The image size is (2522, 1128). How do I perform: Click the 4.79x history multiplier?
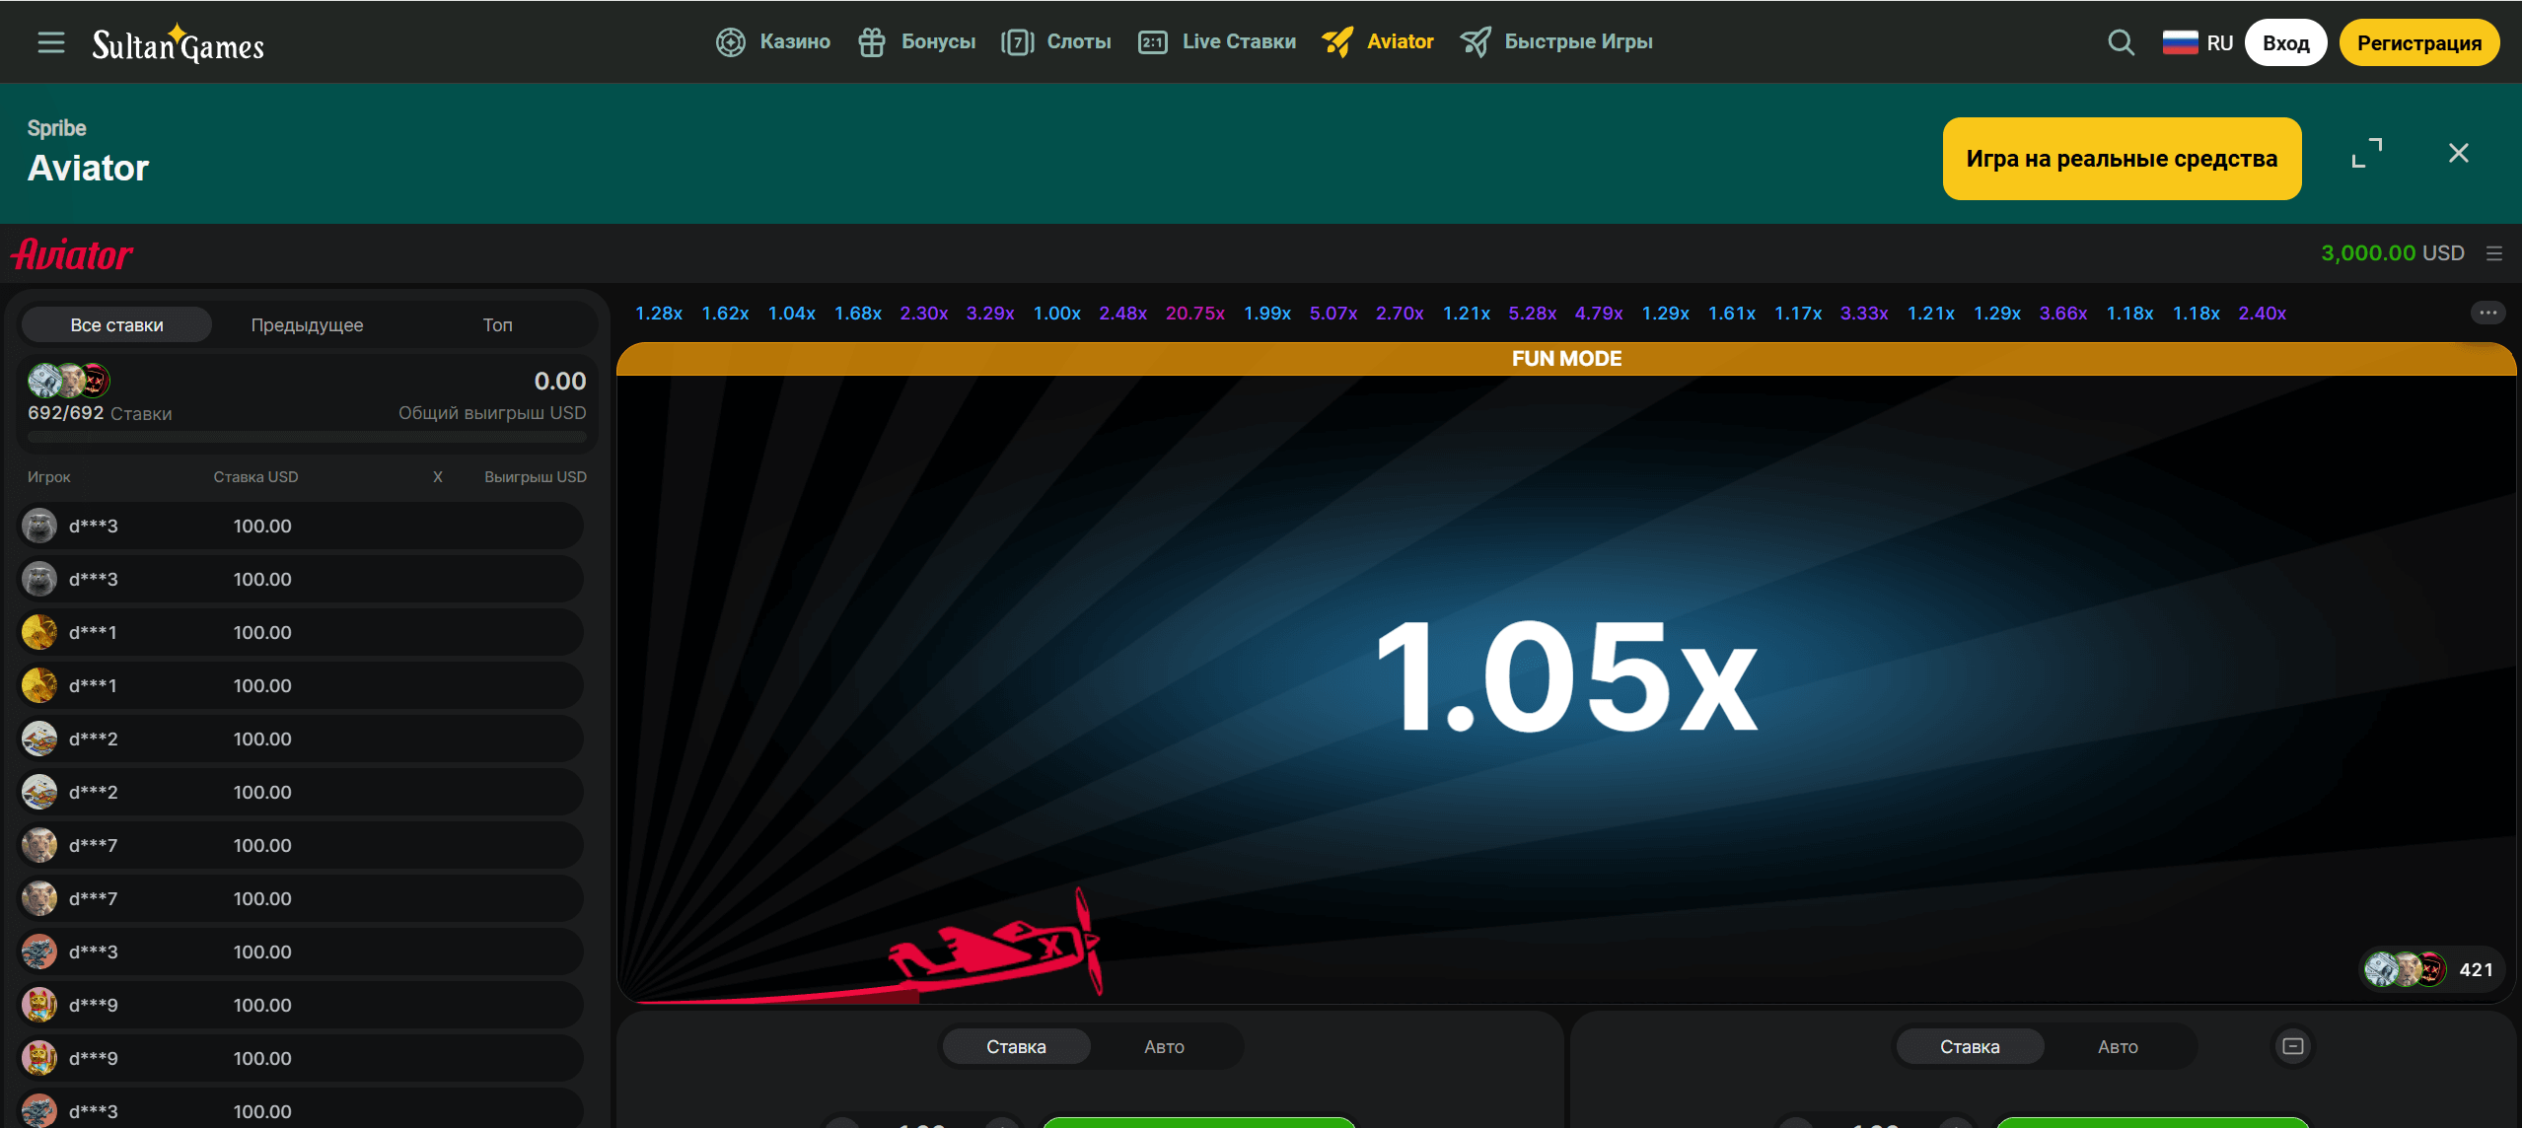tap(1599, 314)
